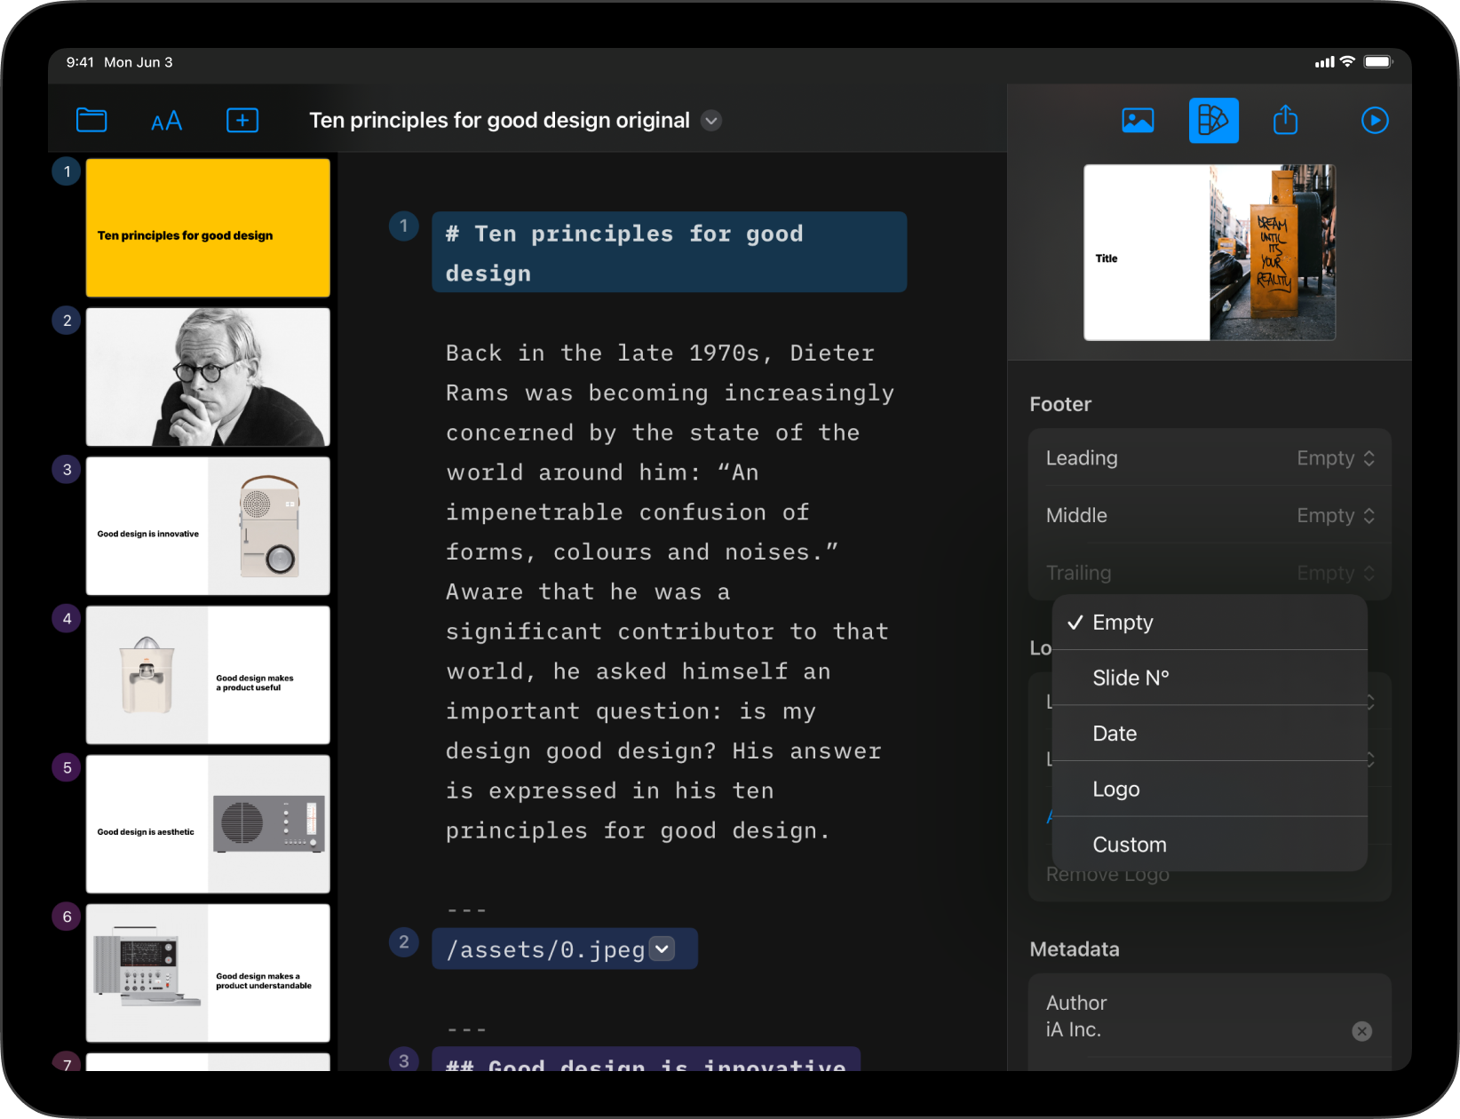Tap the share export icon
This screenshot has height=1119, width=1460.
point(1286,120)
